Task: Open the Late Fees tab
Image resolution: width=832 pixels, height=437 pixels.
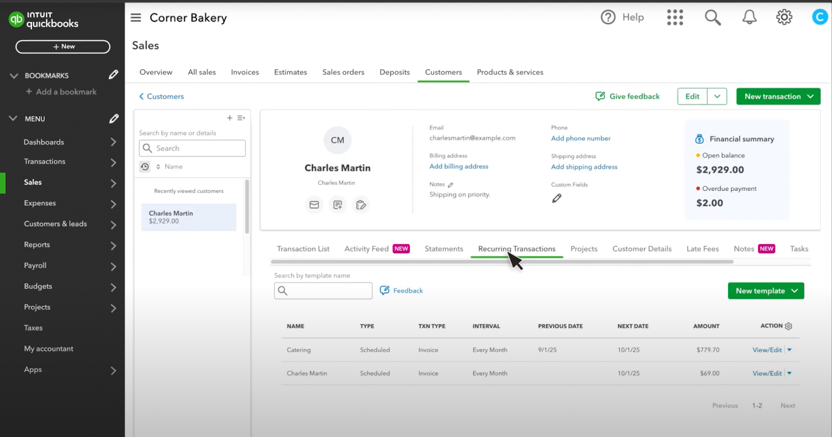Action: tap(703, 249)
